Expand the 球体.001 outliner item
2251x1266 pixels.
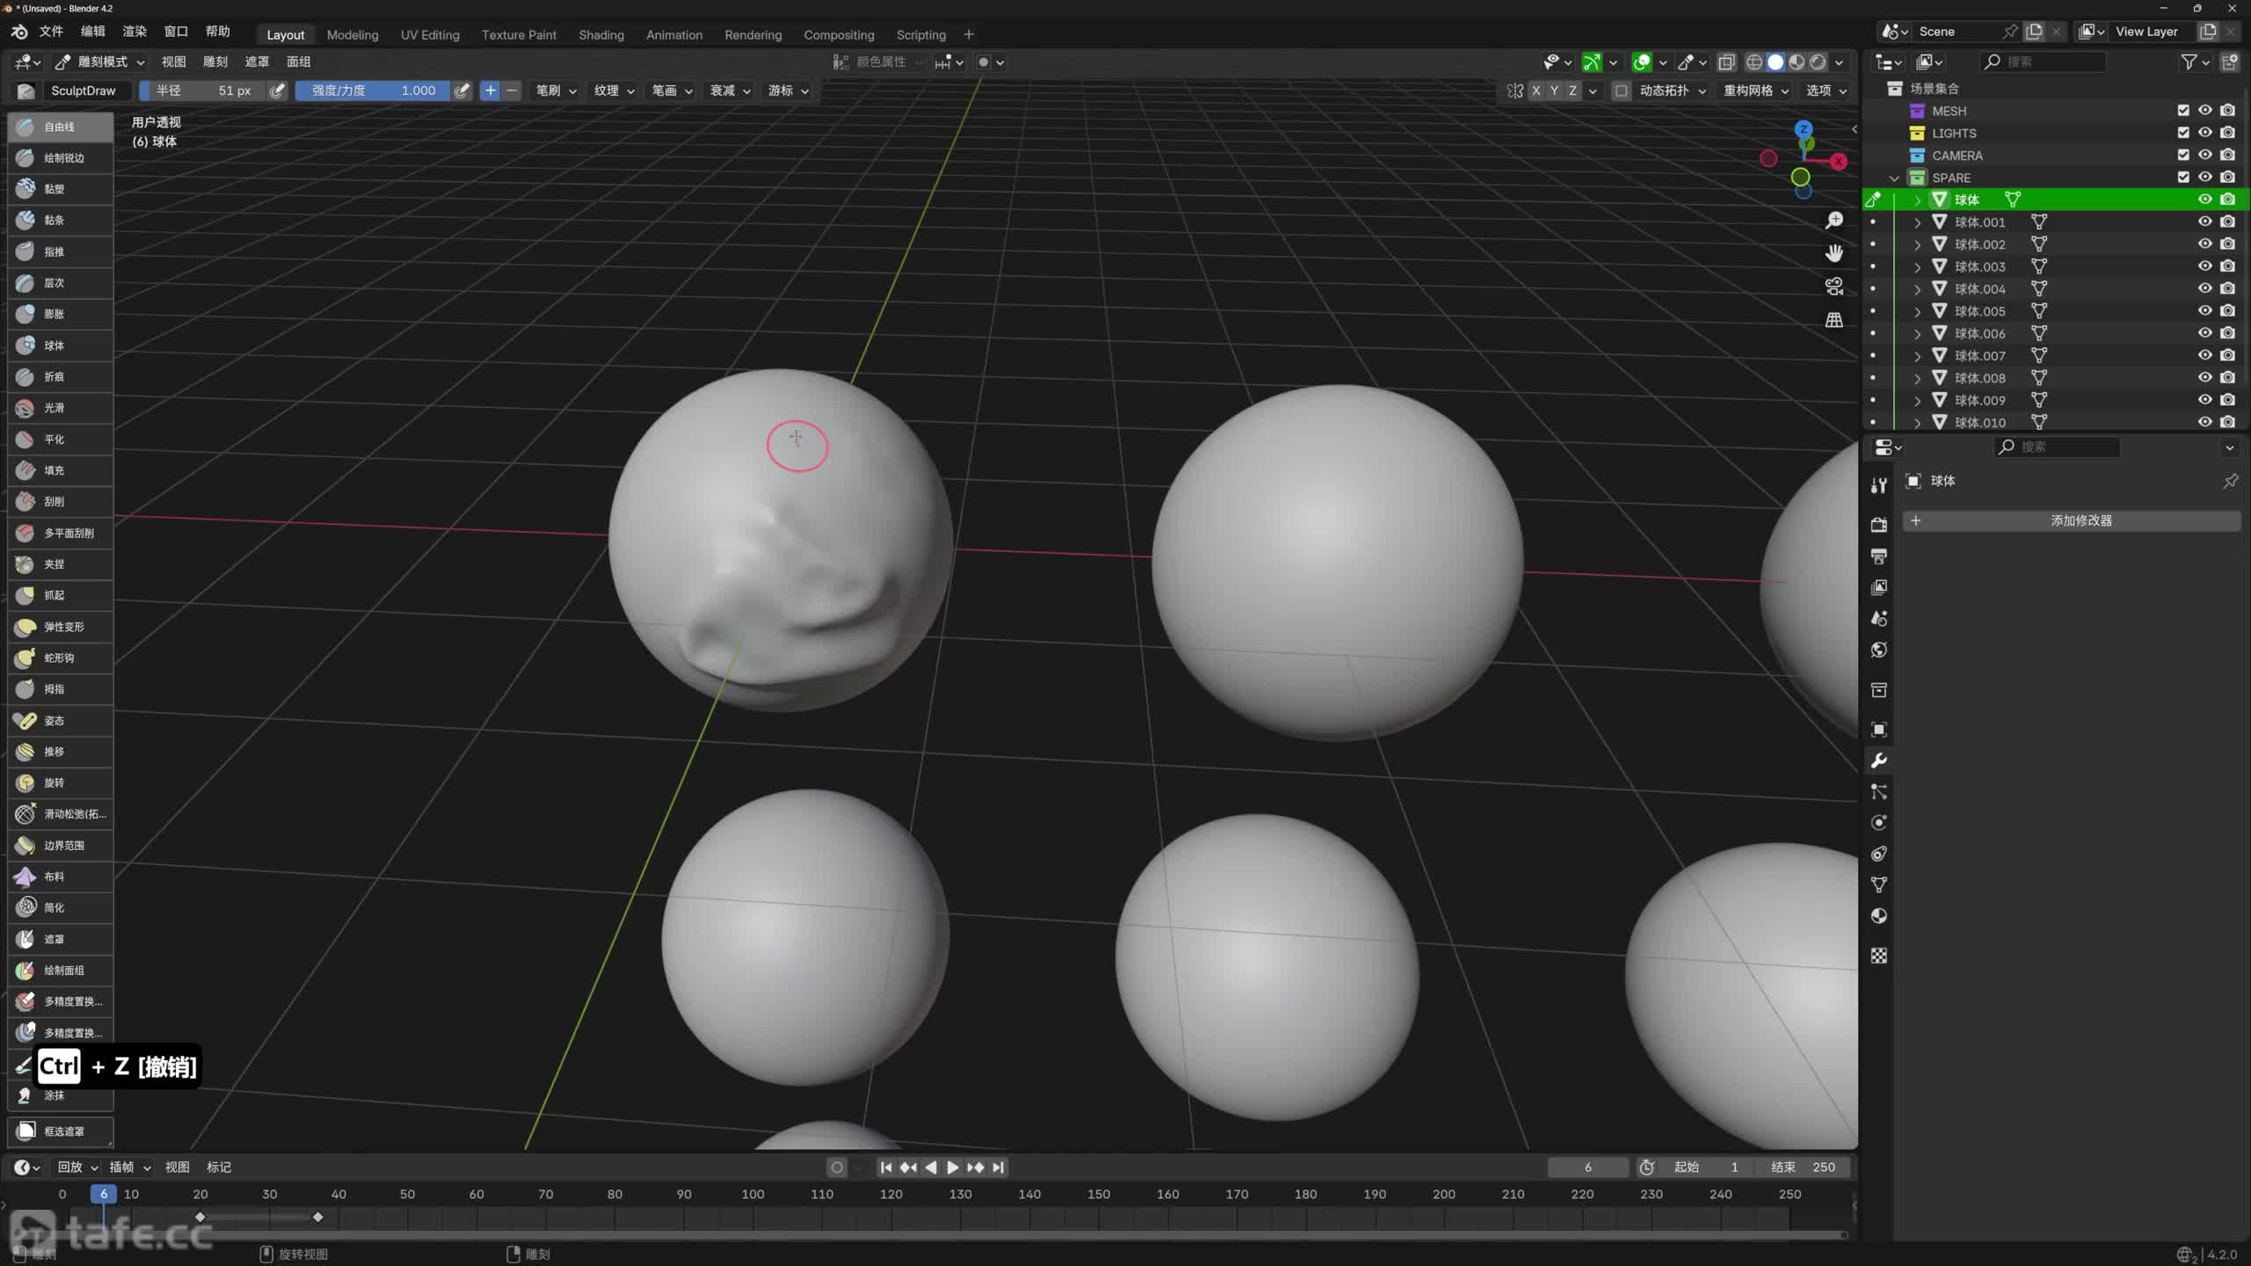[1917, 222]
